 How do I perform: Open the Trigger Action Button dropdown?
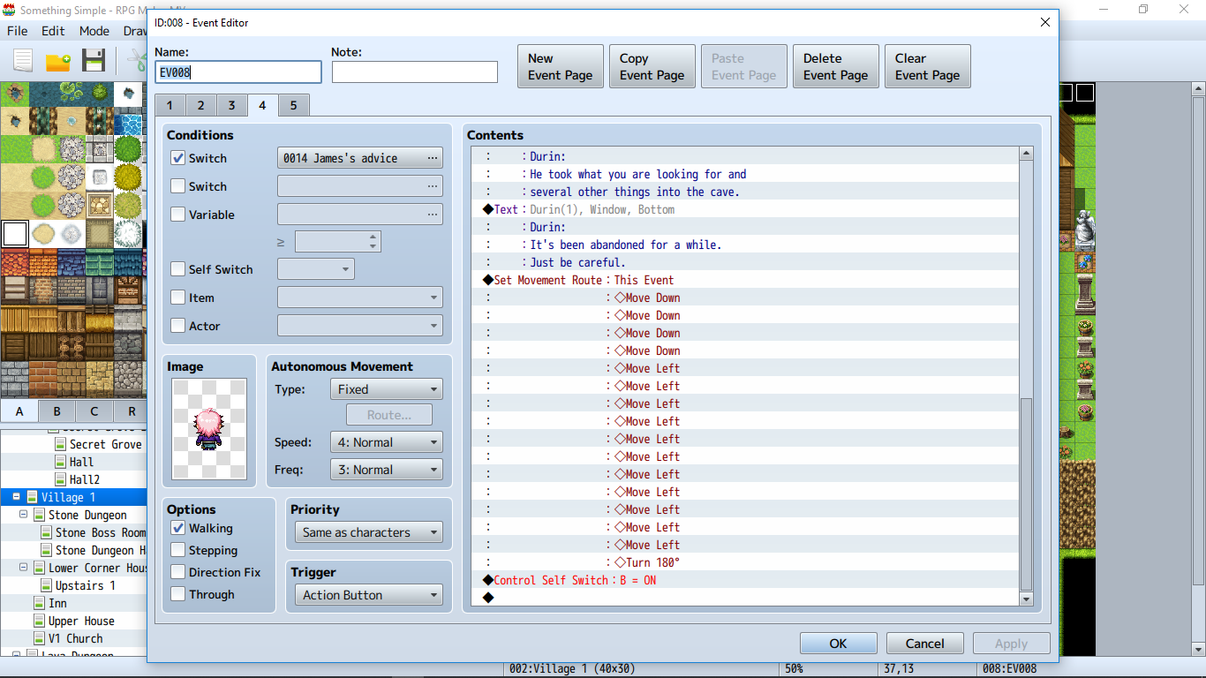point(368,595)
